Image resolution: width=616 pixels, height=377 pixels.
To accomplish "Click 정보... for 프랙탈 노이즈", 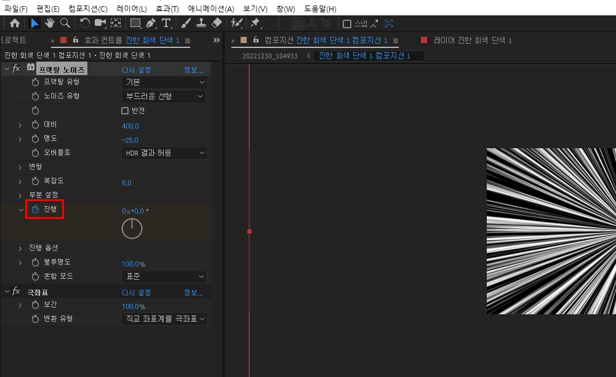I will pos(193,70).
